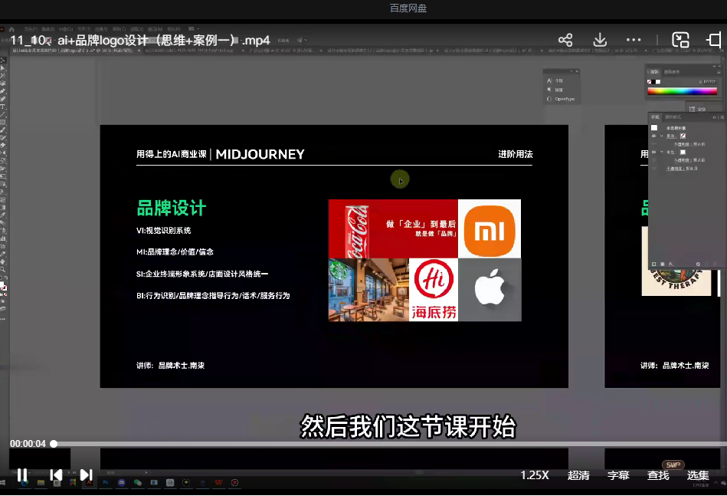The height and width of the screenshot is (496, 727).
Task: Select the Pen tool in Illustrator
Action: click(3, 91)
